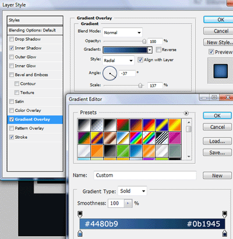
Task: Click the Scale slider handle
Action: coord(140,86)
